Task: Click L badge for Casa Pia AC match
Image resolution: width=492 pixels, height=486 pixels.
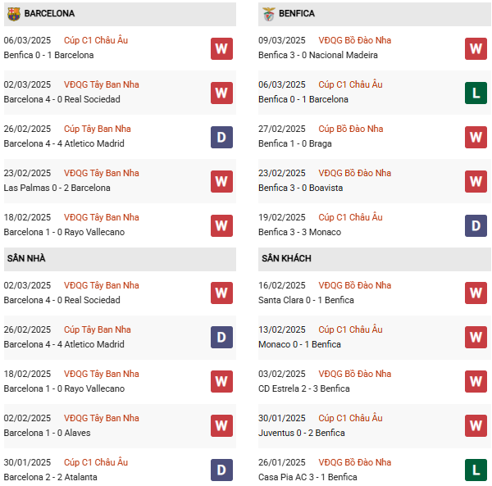Action: pos(476,470)
